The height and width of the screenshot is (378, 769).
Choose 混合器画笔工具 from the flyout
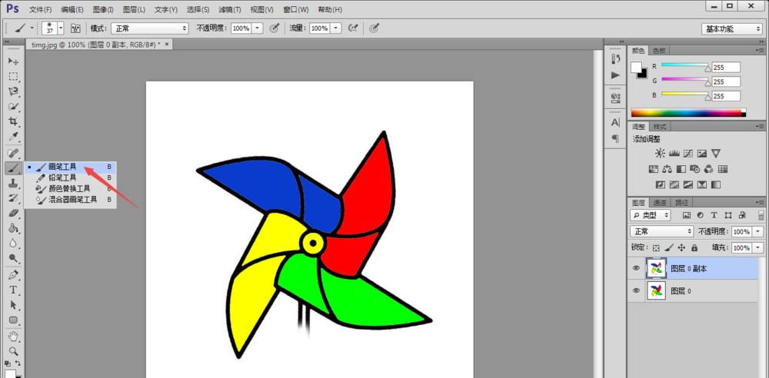[x=72, y=199]
